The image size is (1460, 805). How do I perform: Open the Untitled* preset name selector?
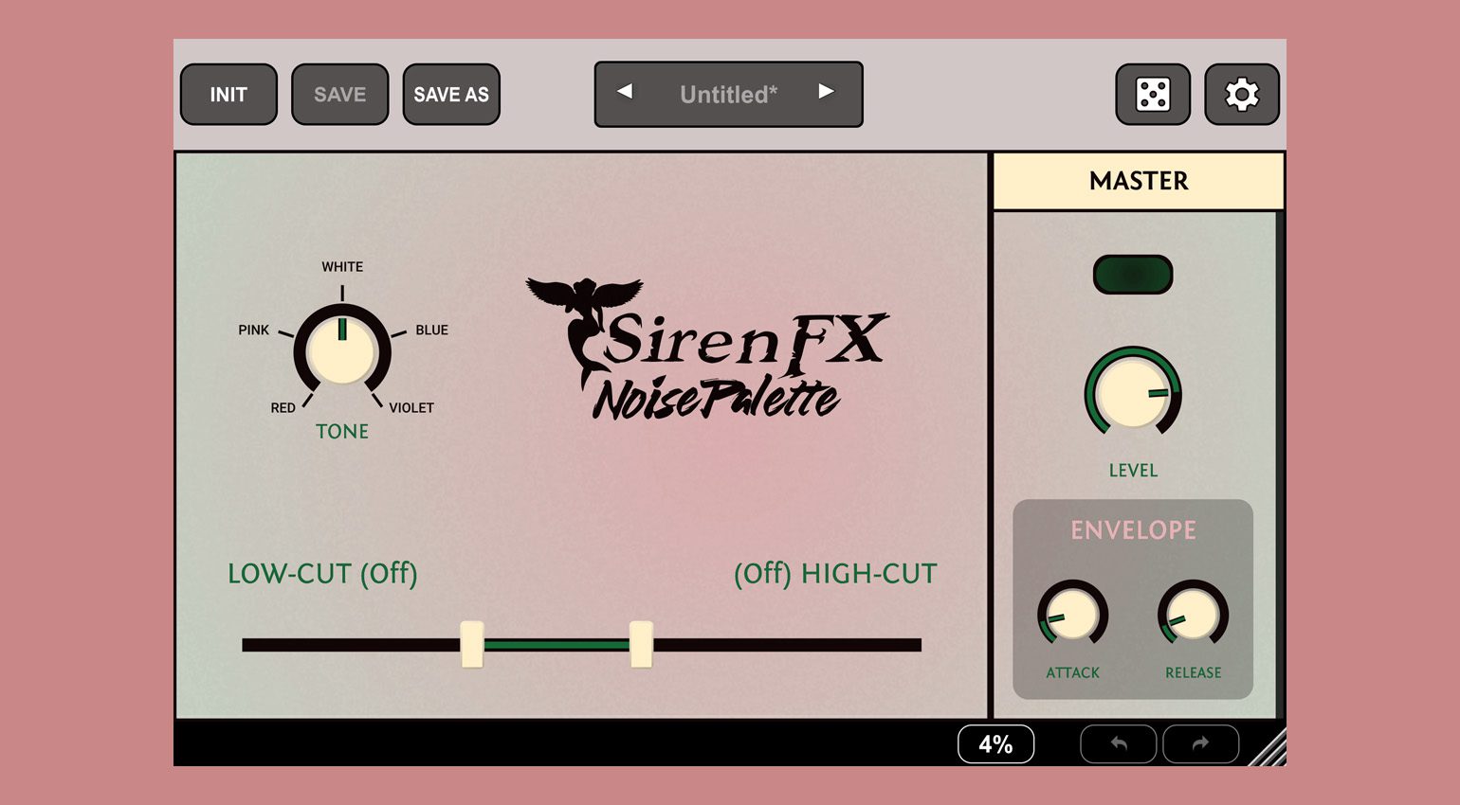pos(728,95)
